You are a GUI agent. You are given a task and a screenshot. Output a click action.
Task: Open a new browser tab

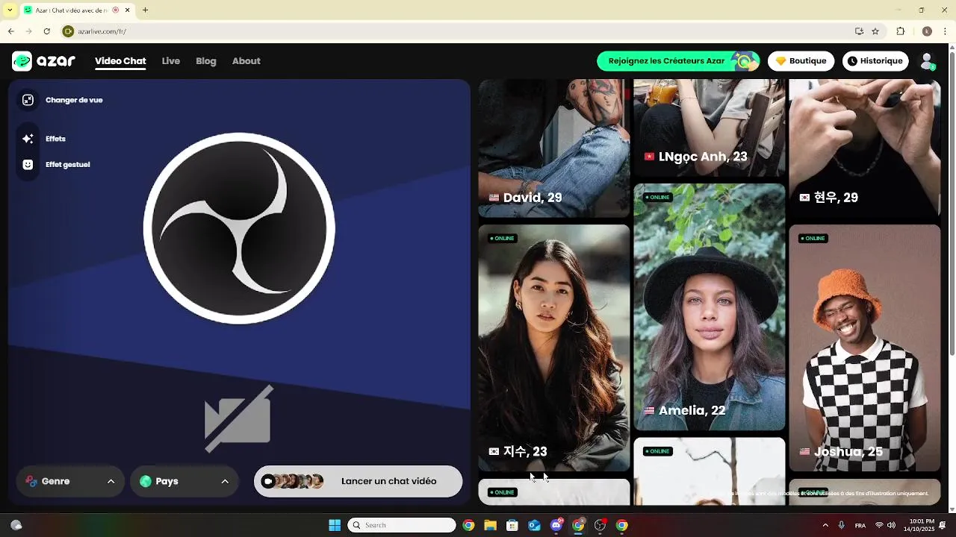click(x=145, y=10)
